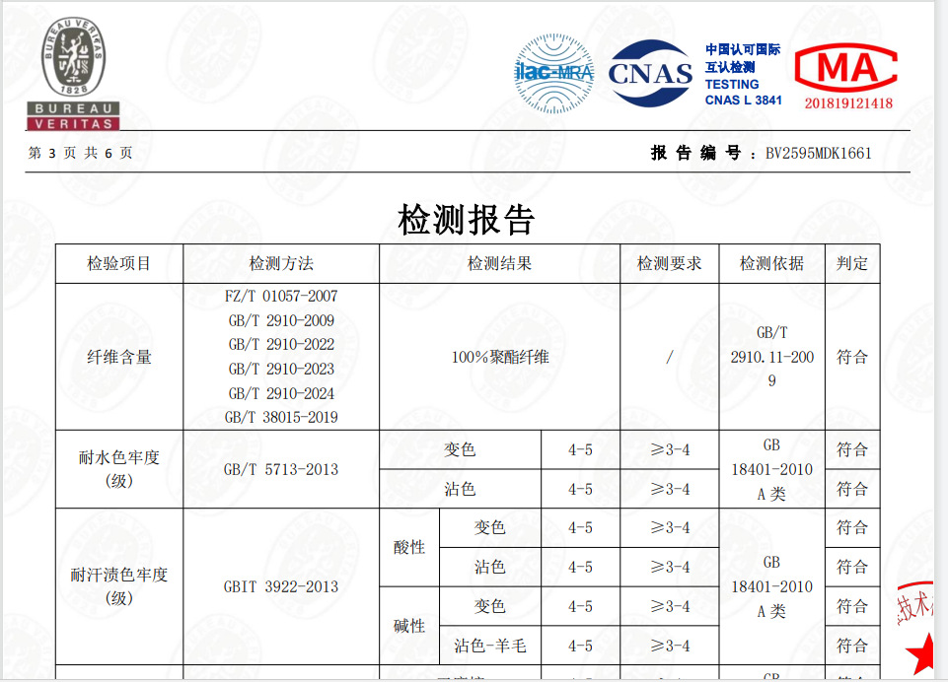Click '符合' verdict for 耐水色牢度 沾色
The width and height of the screenshot is (948, 682).
852,489
